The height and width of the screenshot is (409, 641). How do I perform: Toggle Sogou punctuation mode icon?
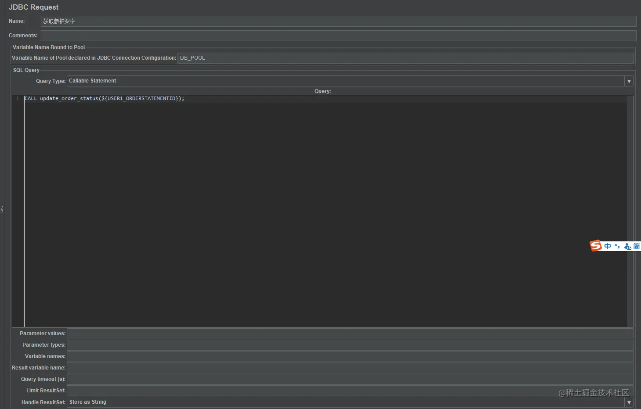tap(617, 246)
